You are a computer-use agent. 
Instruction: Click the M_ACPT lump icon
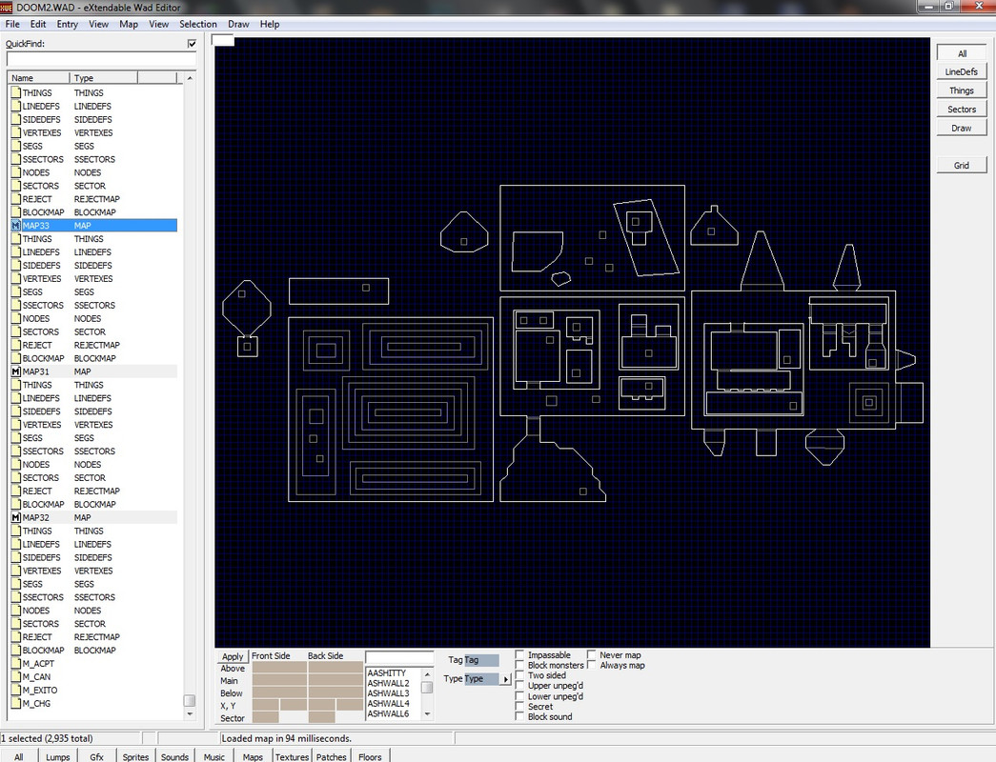click(16, 664)
